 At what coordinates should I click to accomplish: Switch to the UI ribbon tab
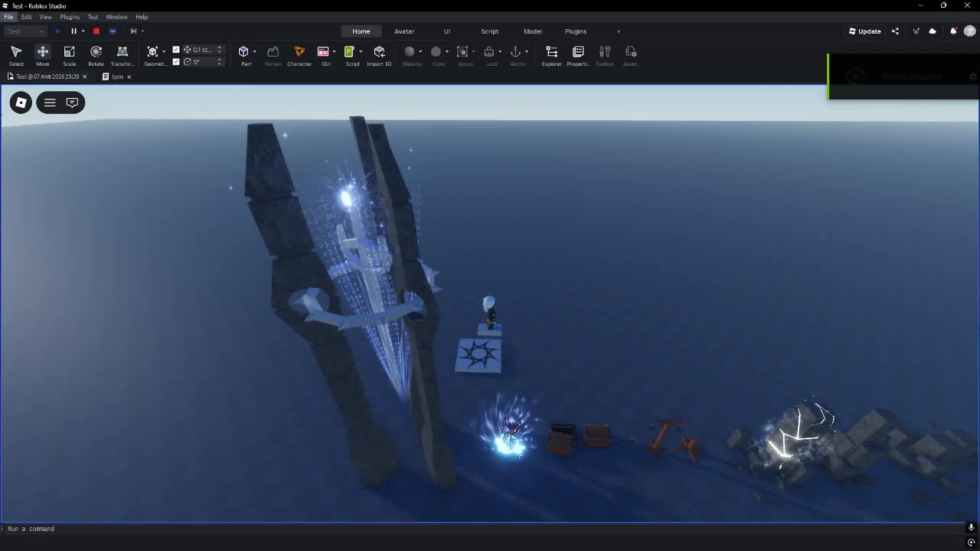coord(447,31)
